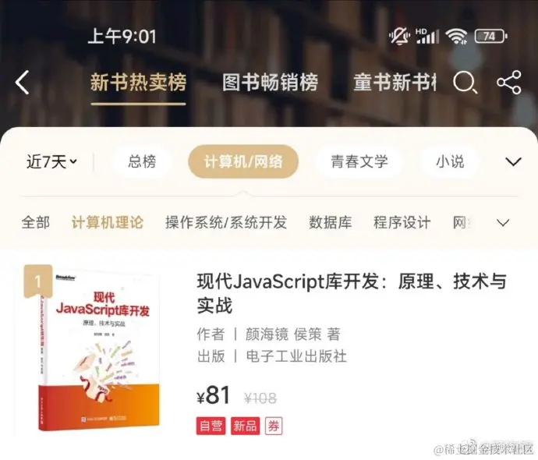Viewport: 538px width, 460px height.
Task: Open the 现代JavaScript库开发 book title
Action: [352, 293]
